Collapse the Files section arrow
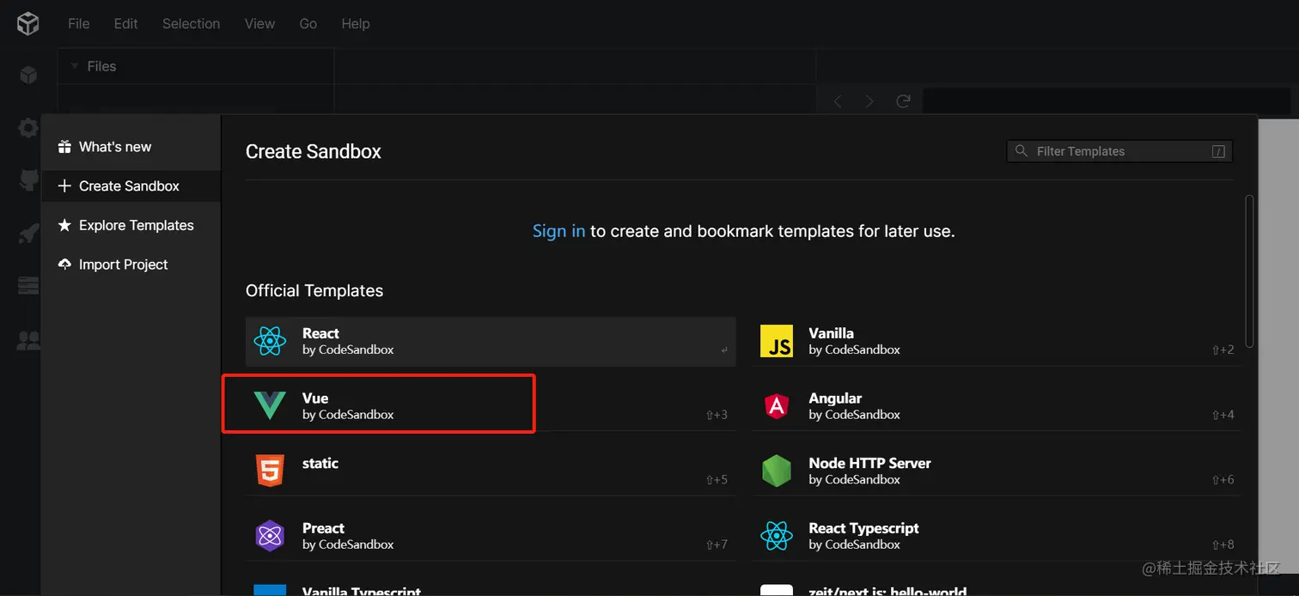The width and height of the screenshot is (1299, 596). point(75,66)
